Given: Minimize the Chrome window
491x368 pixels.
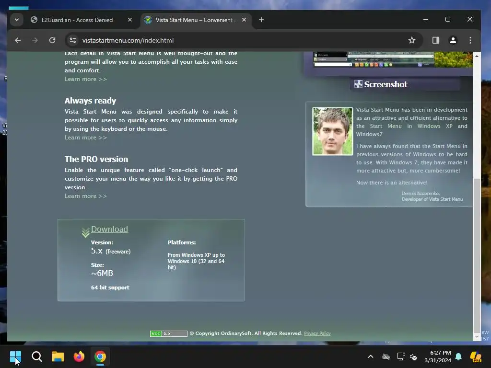Looking at the screenshot, I should [x=426, y=19].
